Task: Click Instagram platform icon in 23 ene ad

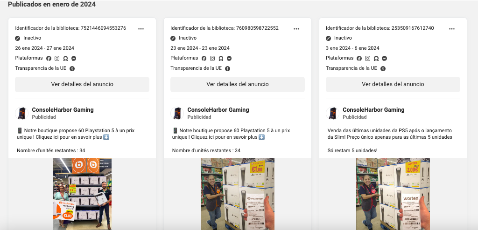Action: click(x=212, y=58)
